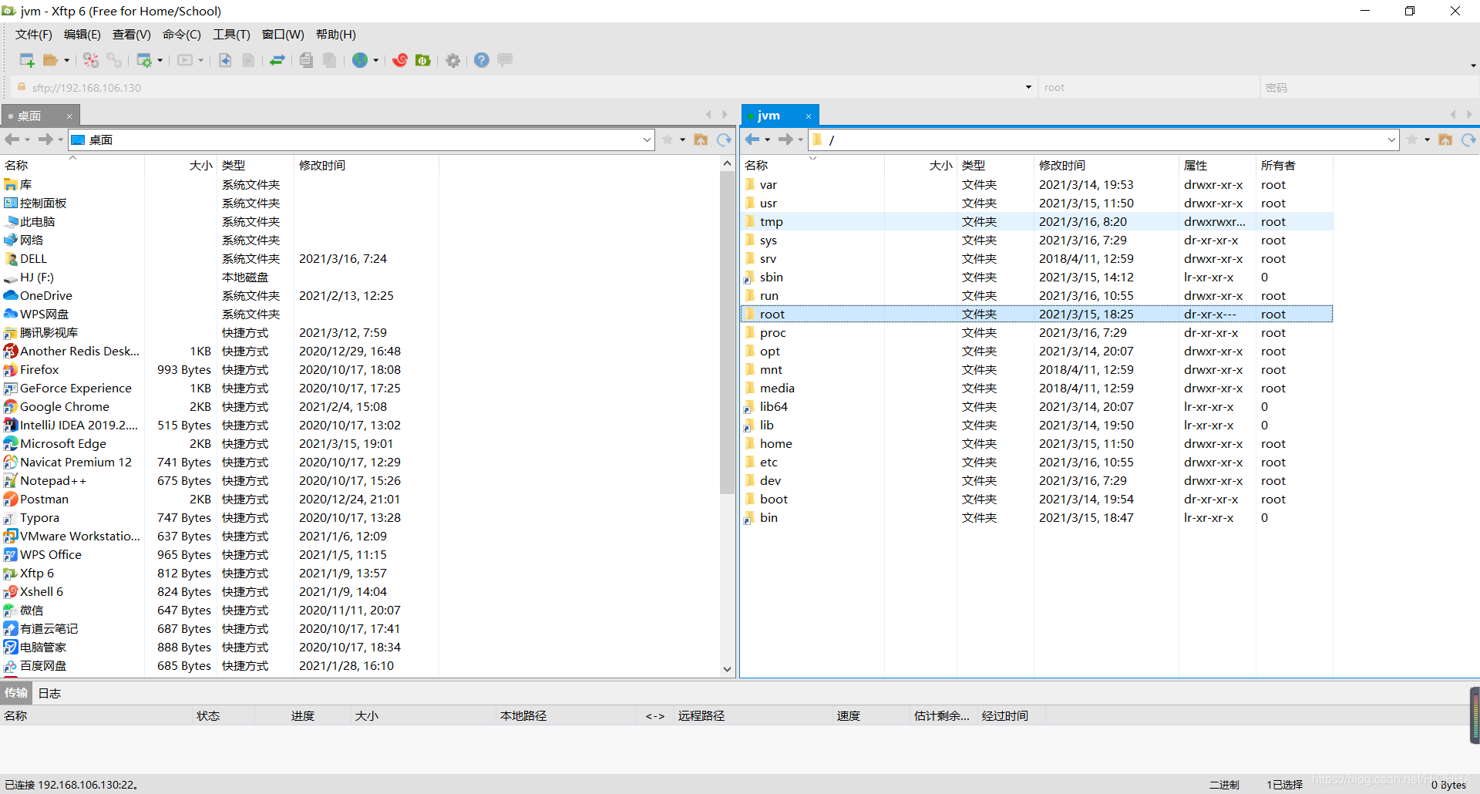Screen dimensions: 1480x794
Task: Sort remote files by 大小 column
Action: click(921, 166)
